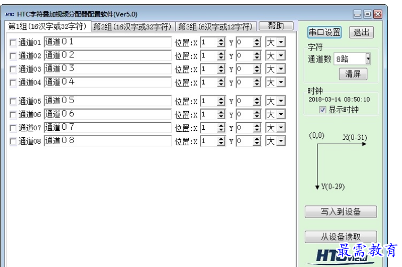Open the size dropdown for 通道05

281,101
